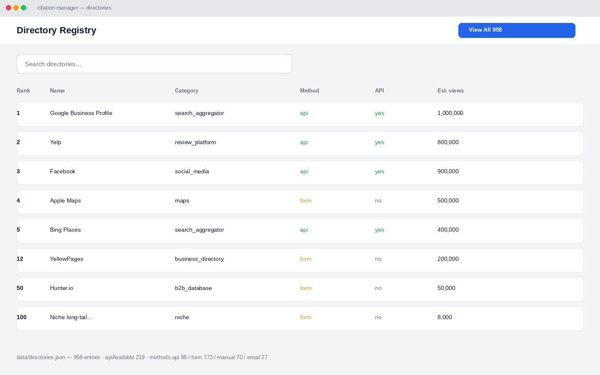This screenshot has height=375, width=600.
Task: Click 1,000,000 views value
Action: pyautogui.click(x=450, y=113)
